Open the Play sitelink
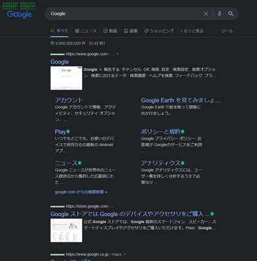The width and height of the screenshot is (257, 261). 60,132
